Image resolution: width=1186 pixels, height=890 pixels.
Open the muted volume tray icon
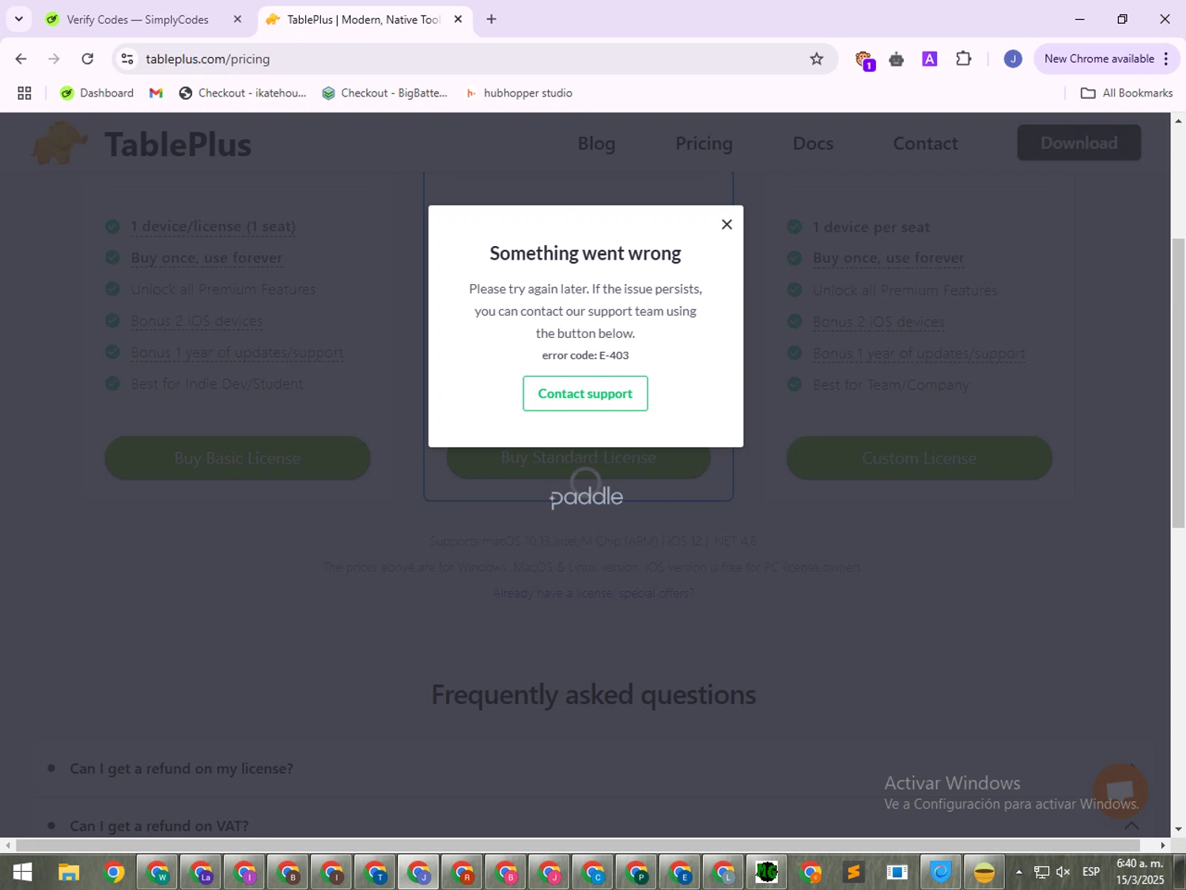[1063, 872]
